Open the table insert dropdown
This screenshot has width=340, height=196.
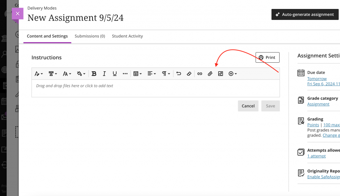pyautogui.click(x=137, y=73)
